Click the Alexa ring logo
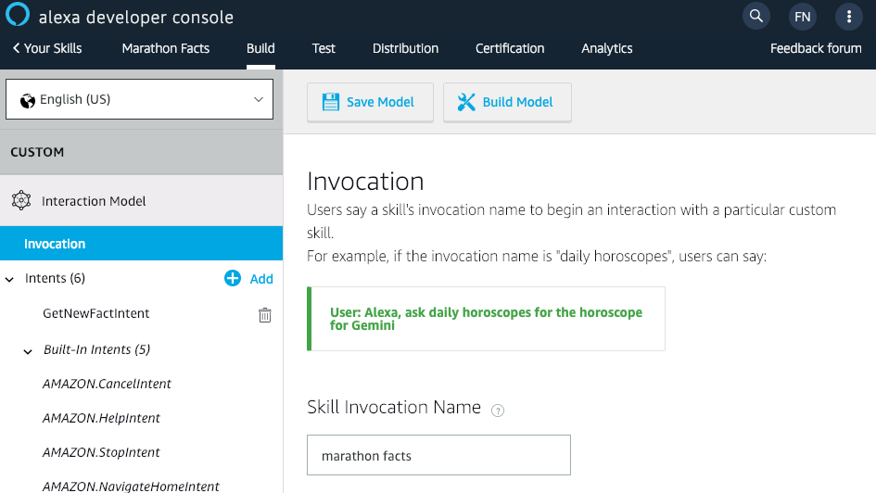The width and height of the screenshot is (876, 493). (x=18, y=14)
